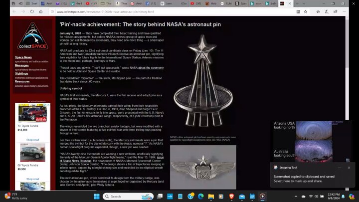
Task: Open the Sightings link
Action: tap(21, 73)
